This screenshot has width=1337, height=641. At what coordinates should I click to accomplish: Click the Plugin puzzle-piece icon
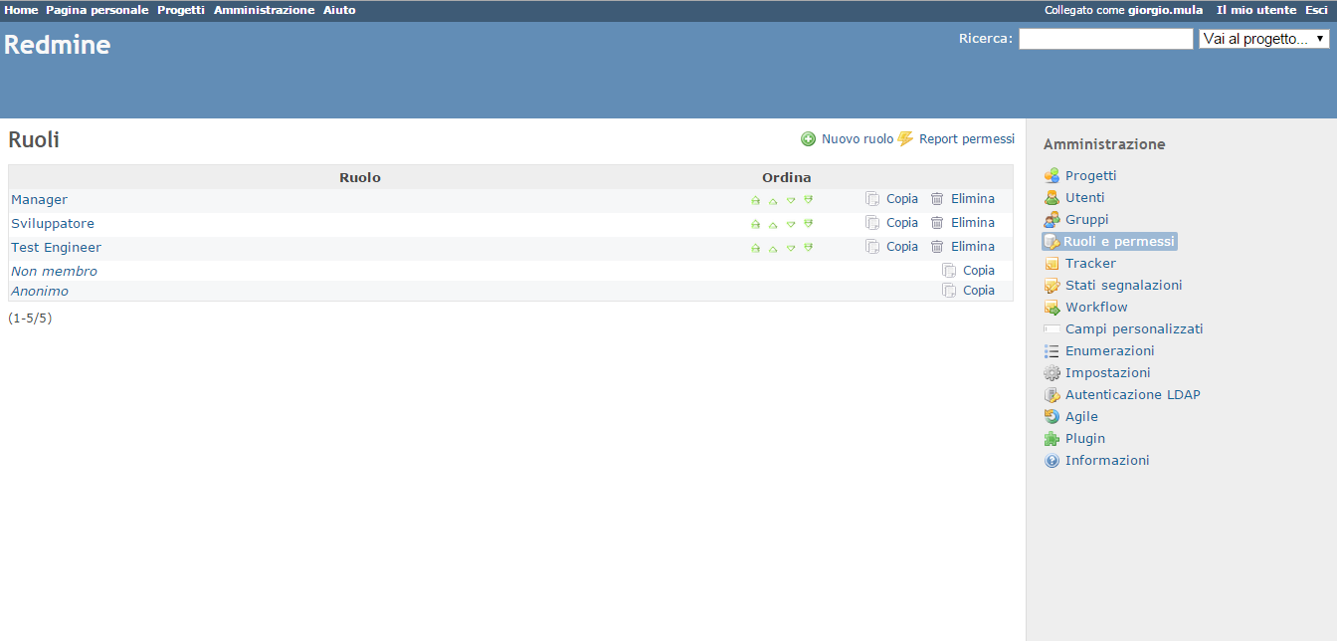pos(1051,439)
